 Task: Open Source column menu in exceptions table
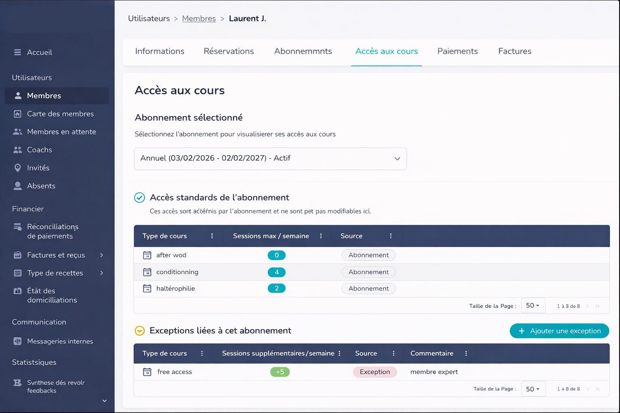pos(394,353)
